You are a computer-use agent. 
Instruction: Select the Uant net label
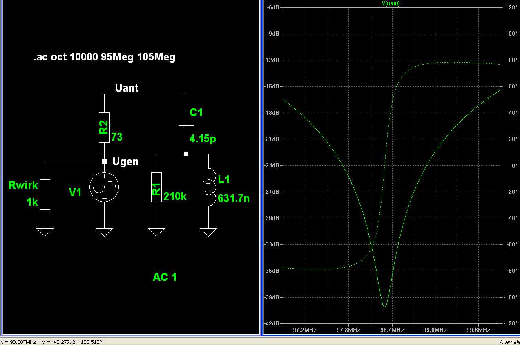tap(127, 88)
